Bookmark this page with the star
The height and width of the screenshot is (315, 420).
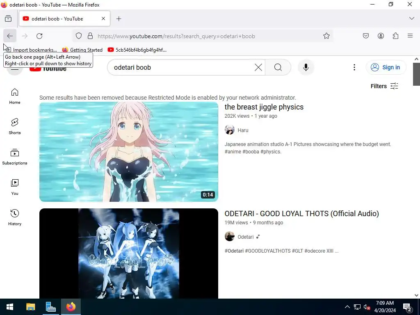point(326,36)
